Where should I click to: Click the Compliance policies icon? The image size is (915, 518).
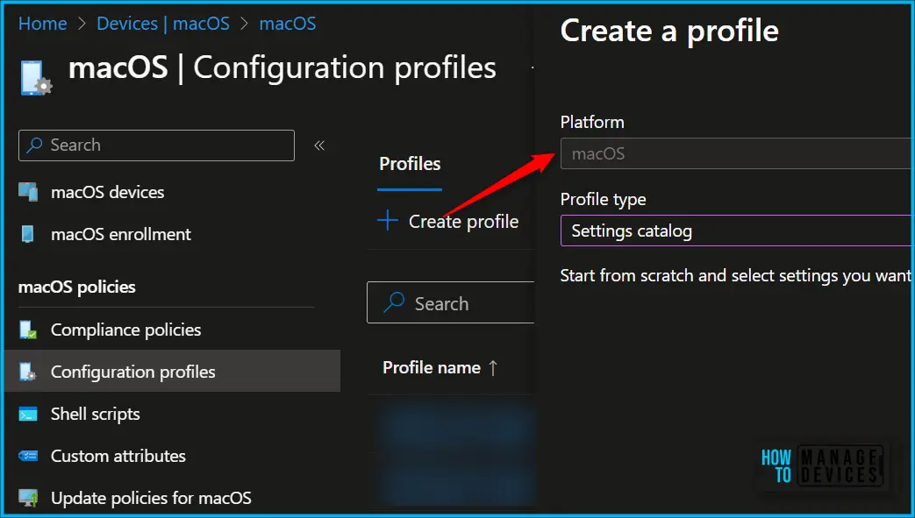[x=28, y=330]
